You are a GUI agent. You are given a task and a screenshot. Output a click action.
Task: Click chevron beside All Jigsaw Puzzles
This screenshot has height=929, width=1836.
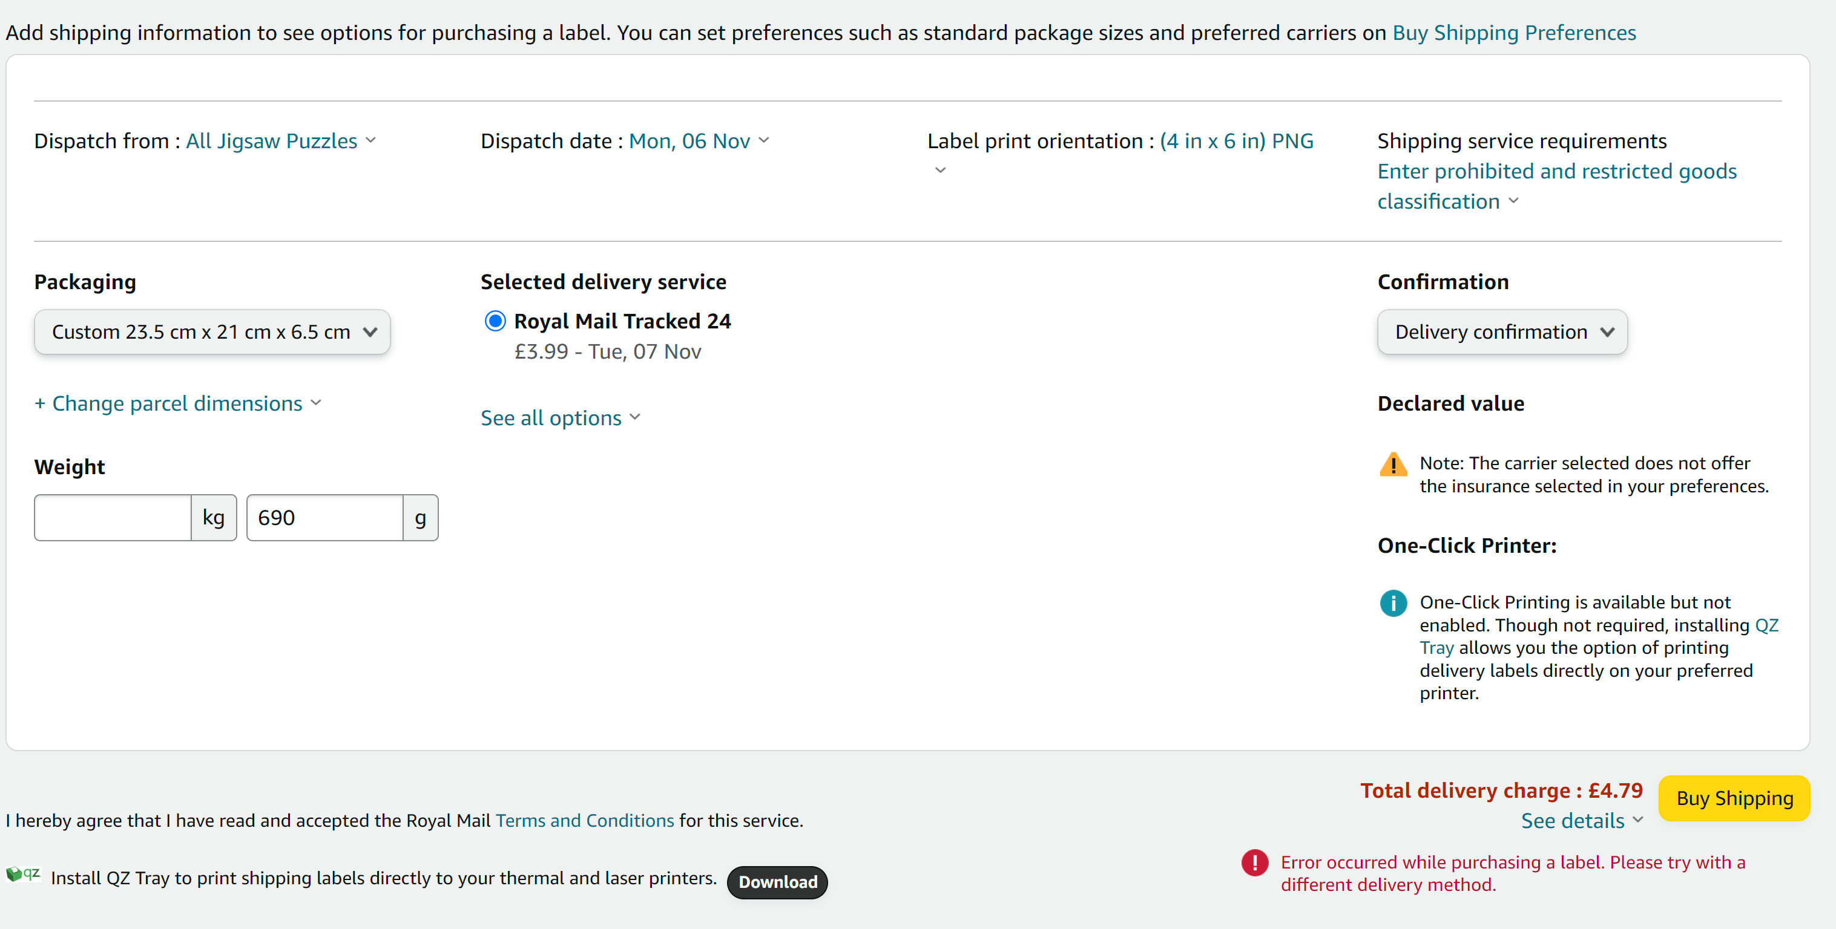coord(370,140)
